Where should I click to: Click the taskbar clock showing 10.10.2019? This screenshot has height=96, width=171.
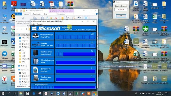click(x=160, y=94)
